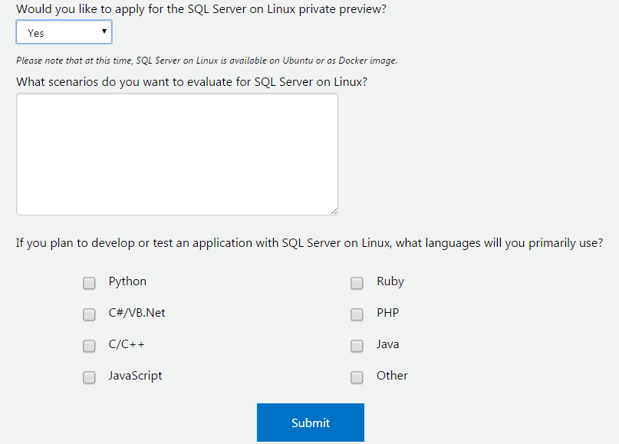Click the C#/VB.Net label text
The image size is (619, 444).
click(137, 313)
